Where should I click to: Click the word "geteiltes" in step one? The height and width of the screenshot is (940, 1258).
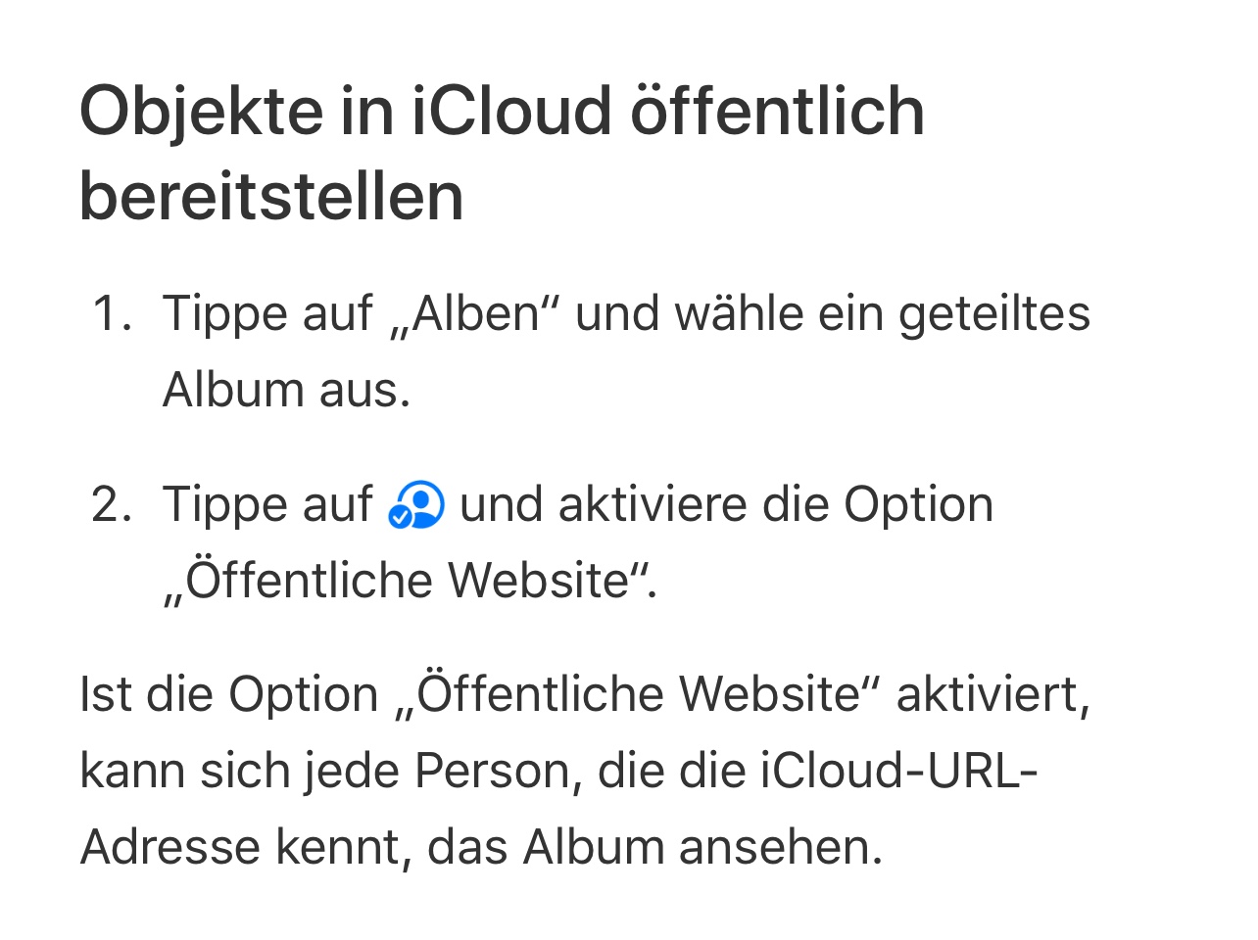pos(993,314)
